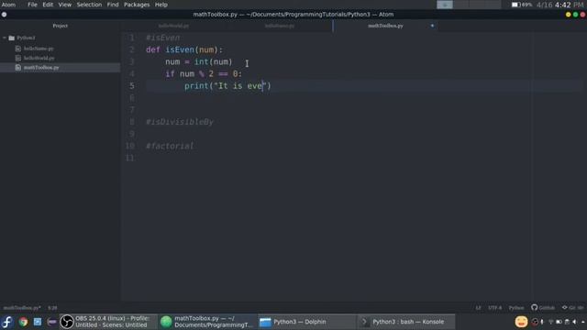
Task: Click the LF line ending selector
Action: pos(478,308)
